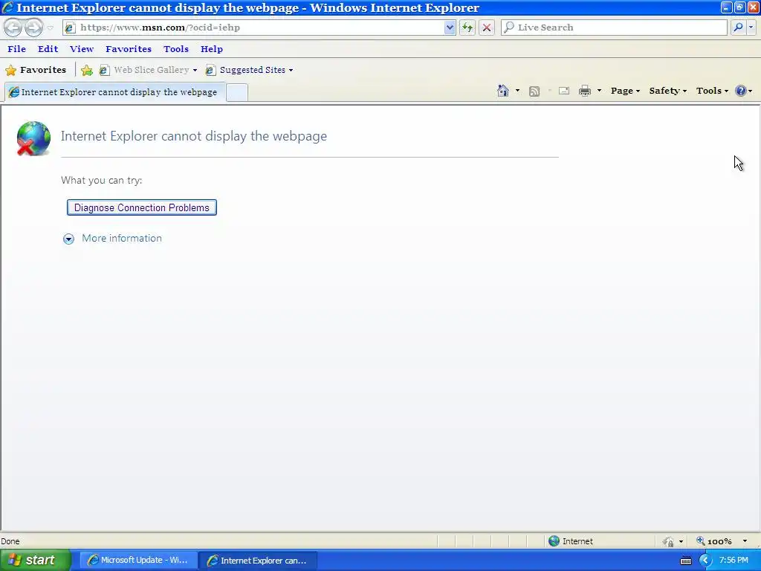Add page to Favorites bar icon

[x=87, y=71]
